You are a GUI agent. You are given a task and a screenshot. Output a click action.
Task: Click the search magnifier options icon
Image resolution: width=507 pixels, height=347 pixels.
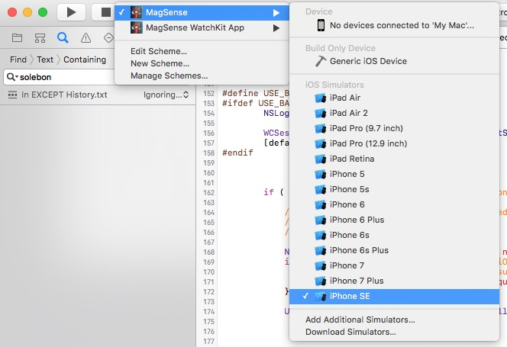(12, 77)
